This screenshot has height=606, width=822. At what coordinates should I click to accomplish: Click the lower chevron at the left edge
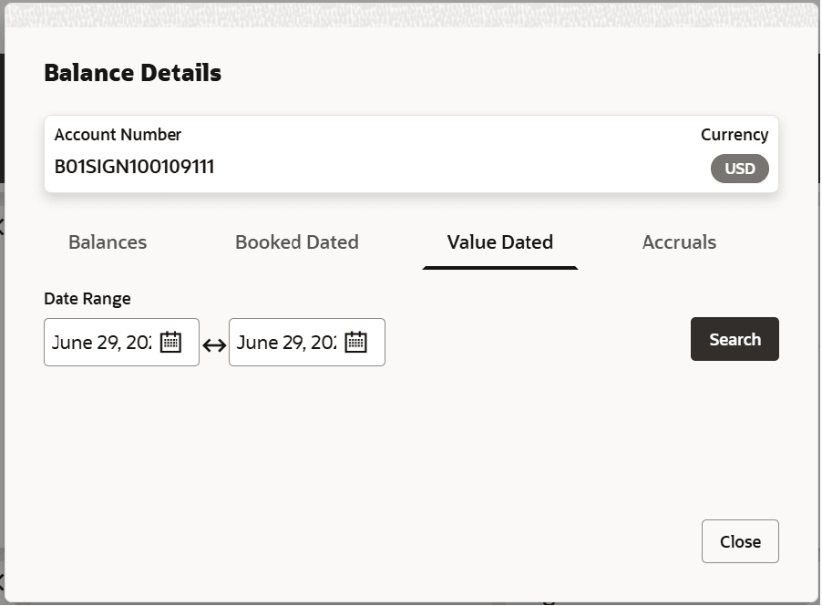[2, 581]
